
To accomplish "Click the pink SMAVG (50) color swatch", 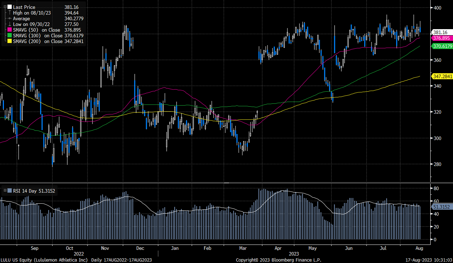I will [10, 30].
